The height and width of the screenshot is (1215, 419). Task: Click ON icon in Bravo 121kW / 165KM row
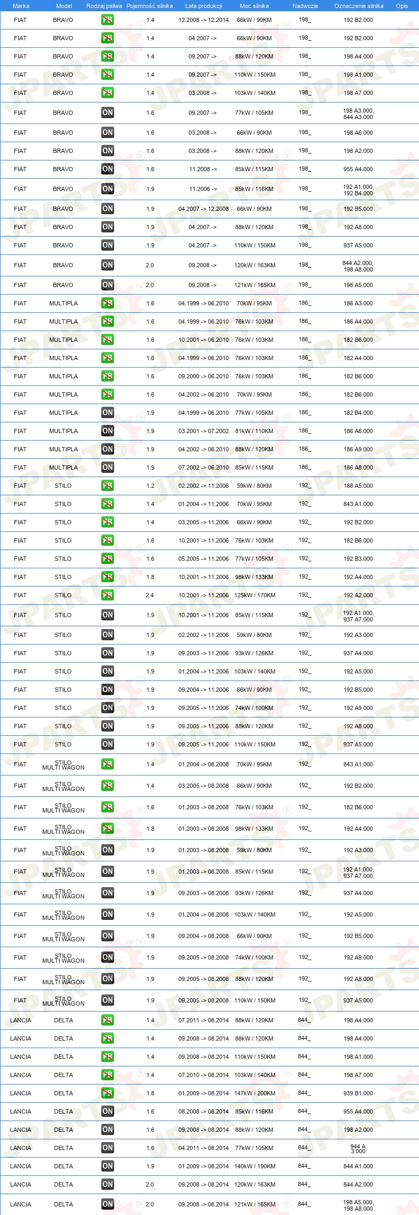(107, 285)
